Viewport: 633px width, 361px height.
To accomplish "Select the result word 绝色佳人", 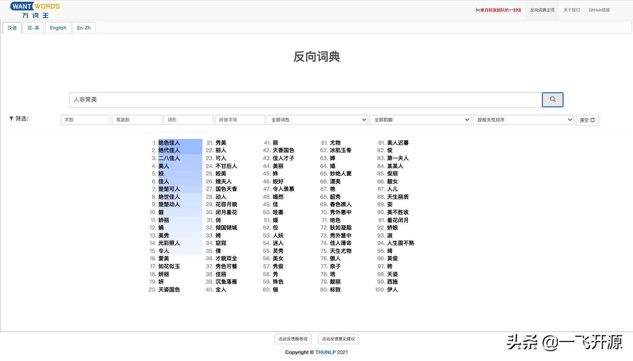I will [x=169, y=142].
